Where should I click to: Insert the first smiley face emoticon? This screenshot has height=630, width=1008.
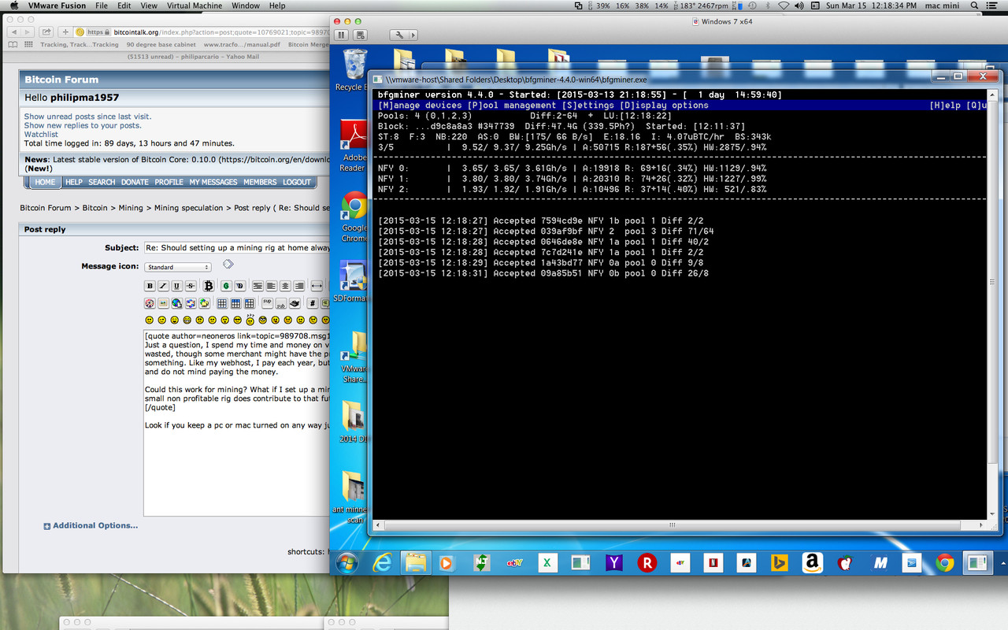tap(149, 320)
